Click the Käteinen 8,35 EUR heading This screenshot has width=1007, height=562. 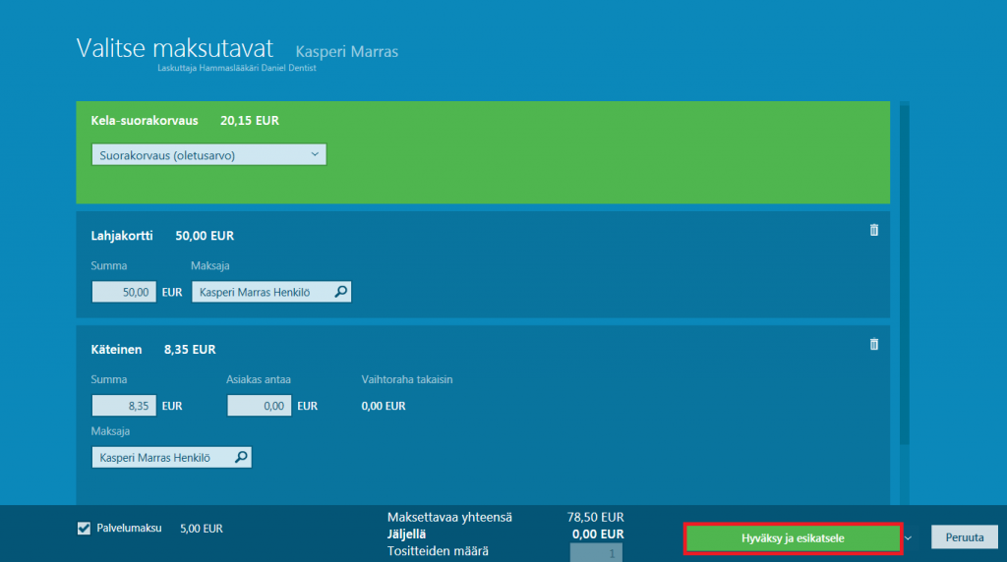point(153,350)
